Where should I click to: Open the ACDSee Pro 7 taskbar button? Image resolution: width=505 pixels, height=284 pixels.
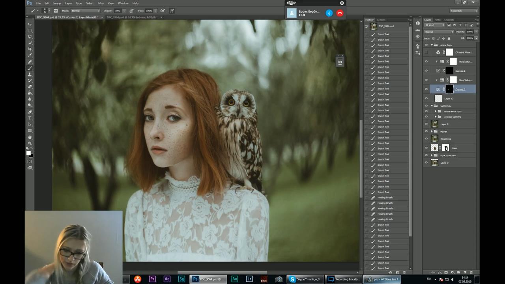(x=382, y=279)
